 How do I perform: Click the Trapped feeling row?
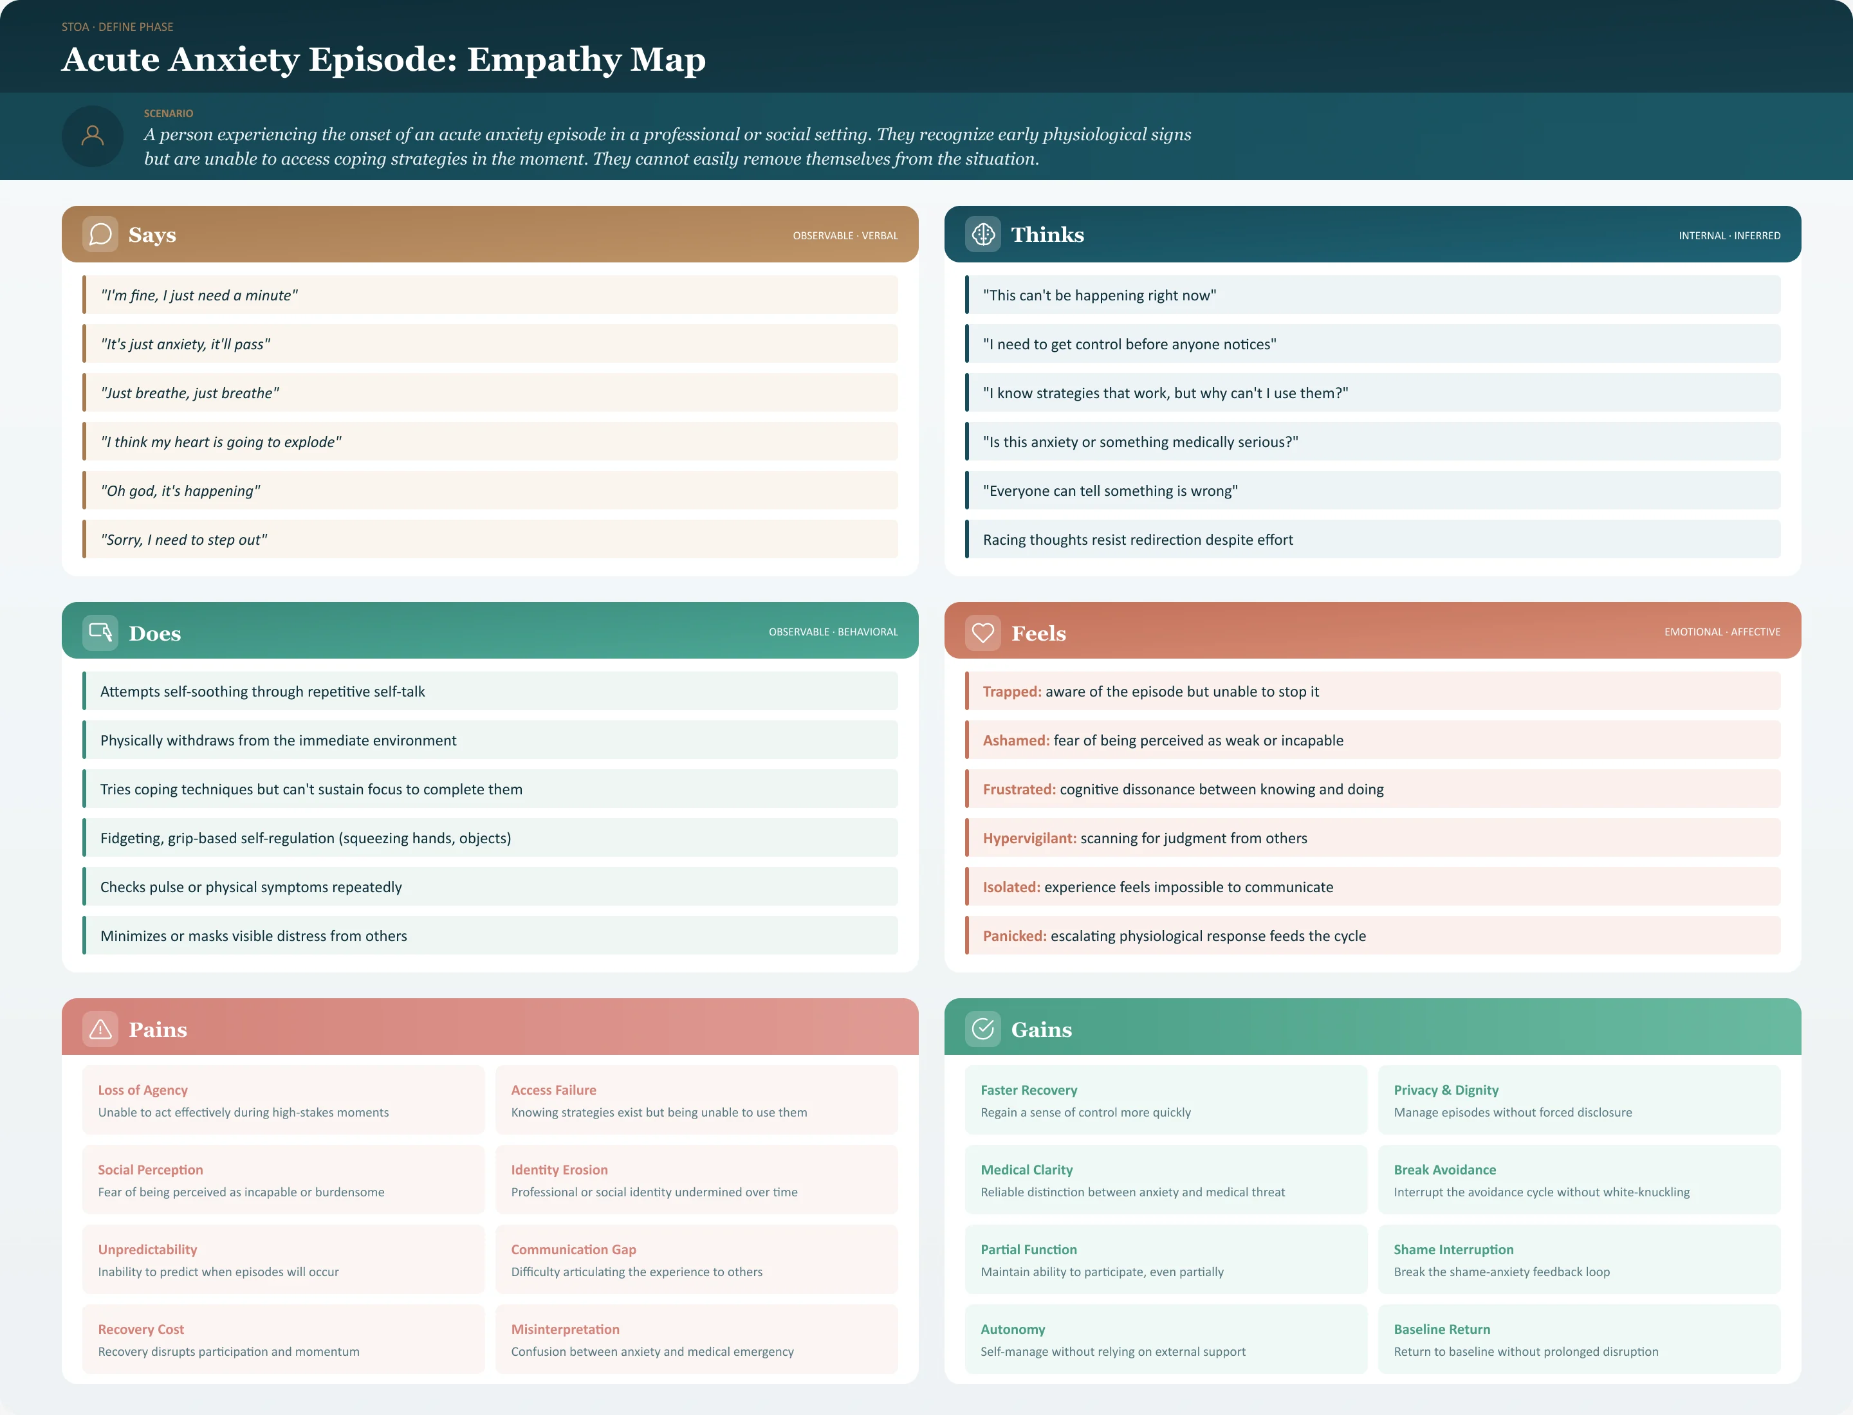pos(1372,691)
